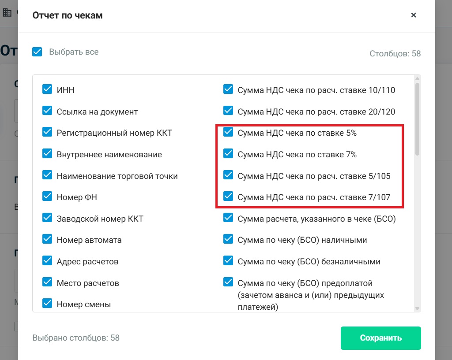Uncheck НДС по расч. ставке 5/105
Image resolution: width=452 pixels, height=360 pixels.
(x=228, y=175)
